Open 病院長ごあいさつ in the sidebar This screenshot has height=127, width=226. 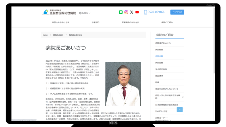163,43
